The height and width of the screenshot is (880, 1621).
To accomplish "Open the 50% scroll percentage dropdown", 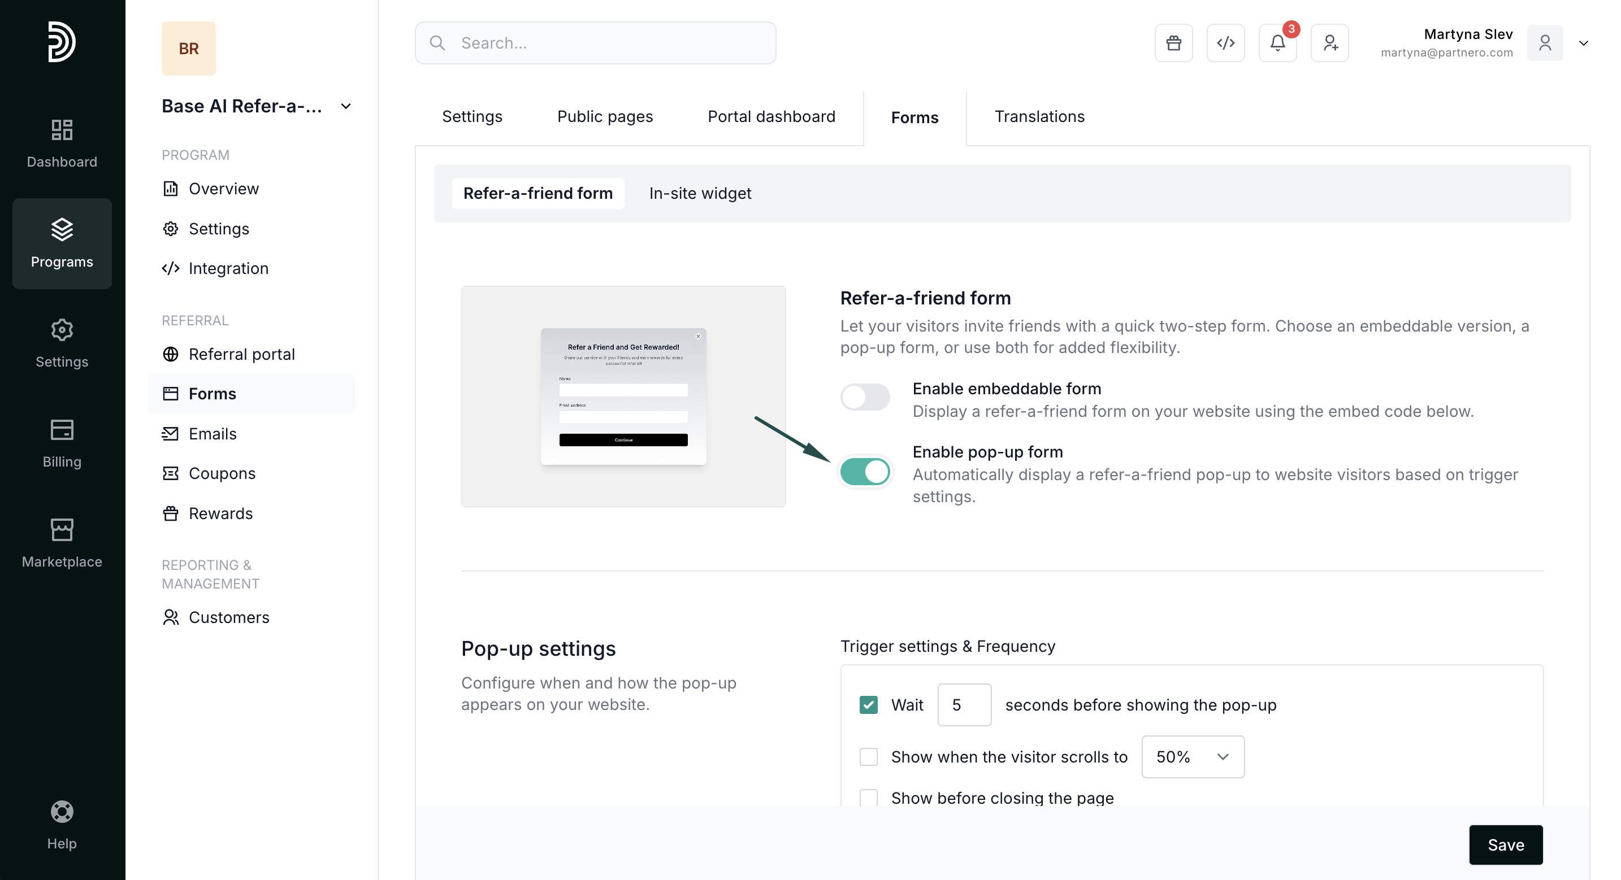I will click(1193, 756).
